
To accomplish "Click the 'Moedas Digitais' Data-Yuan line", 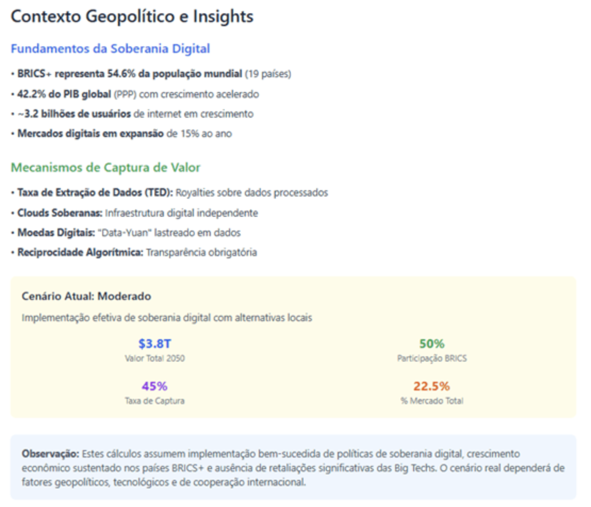I will [126, 233].
